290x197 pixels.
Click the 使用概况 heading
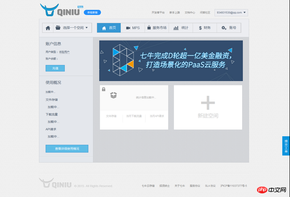[x=53, y=82]
